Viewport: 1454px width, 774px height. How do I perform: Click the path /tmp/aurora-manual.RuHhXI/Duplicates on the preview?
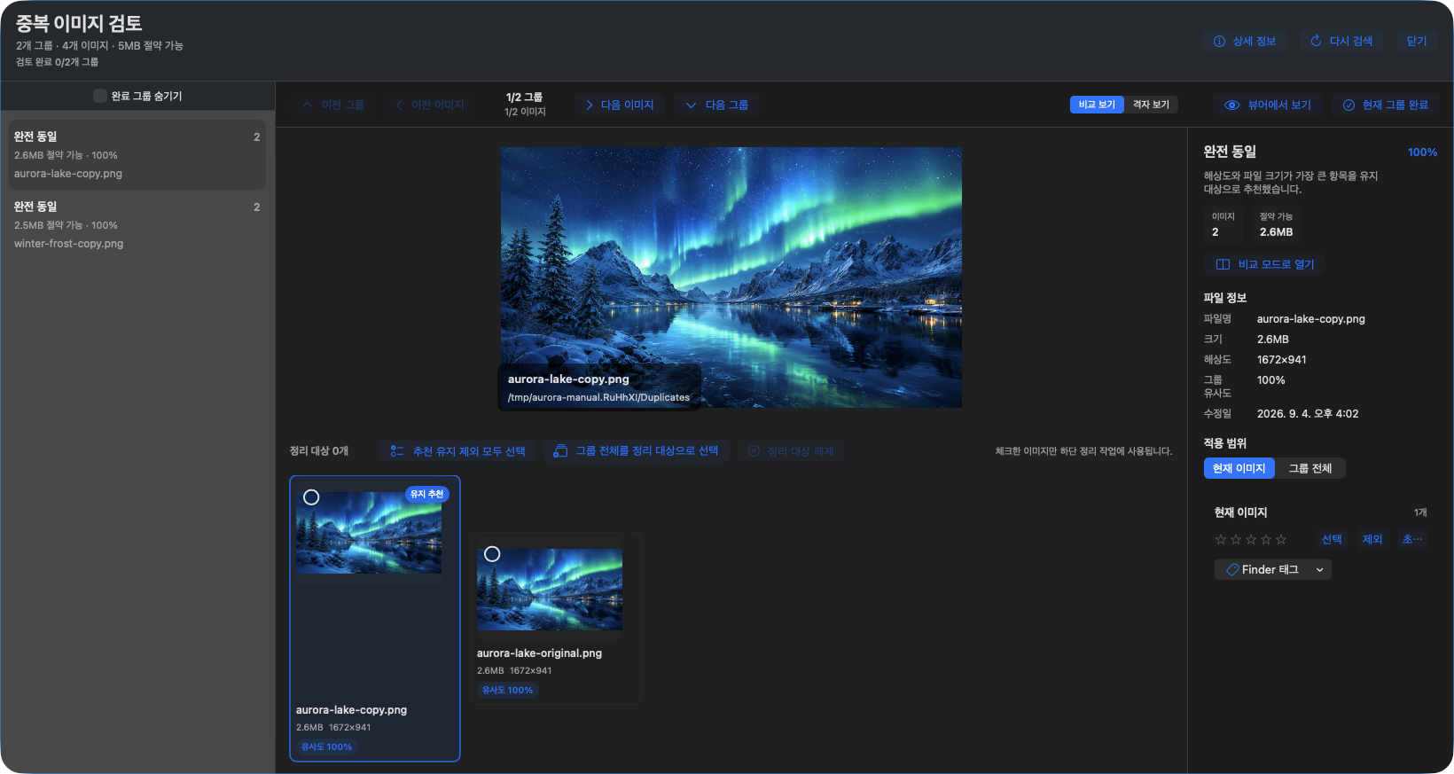[x=598, y=398]
